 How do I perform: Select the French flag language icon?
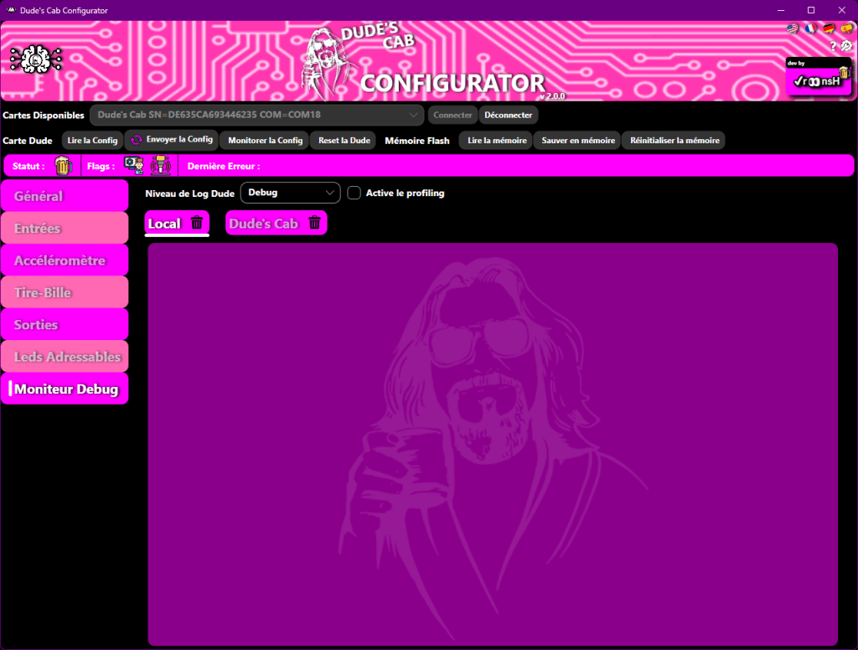click(811, 28)
